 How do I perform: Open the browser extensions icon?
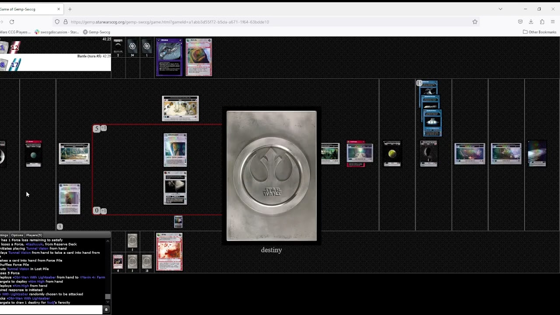[542, 22]
